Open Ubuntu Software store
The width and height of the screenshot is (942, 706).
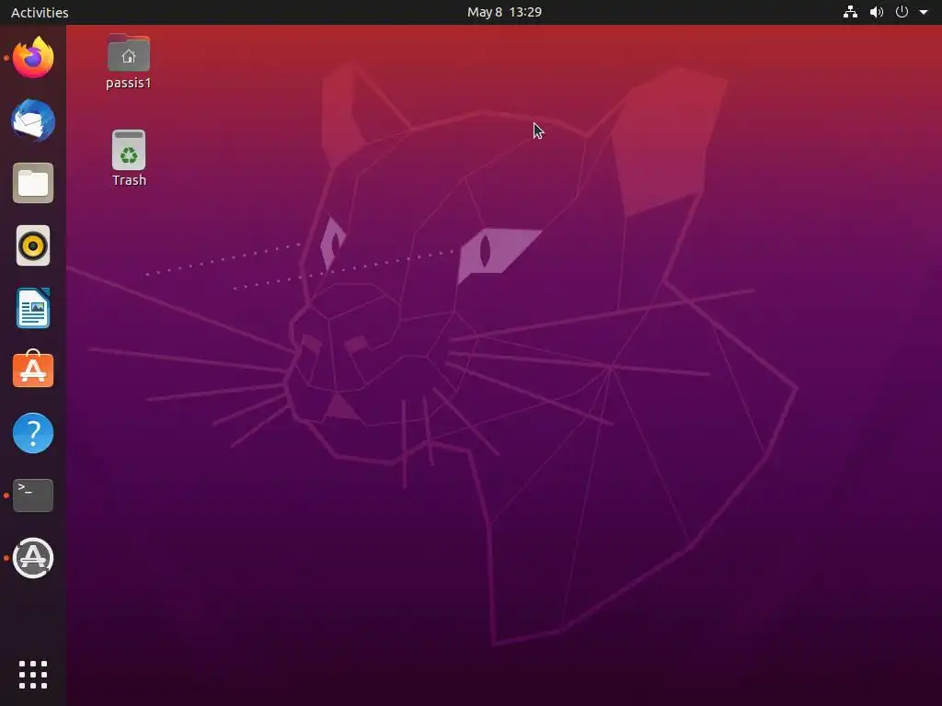point(33,370)
